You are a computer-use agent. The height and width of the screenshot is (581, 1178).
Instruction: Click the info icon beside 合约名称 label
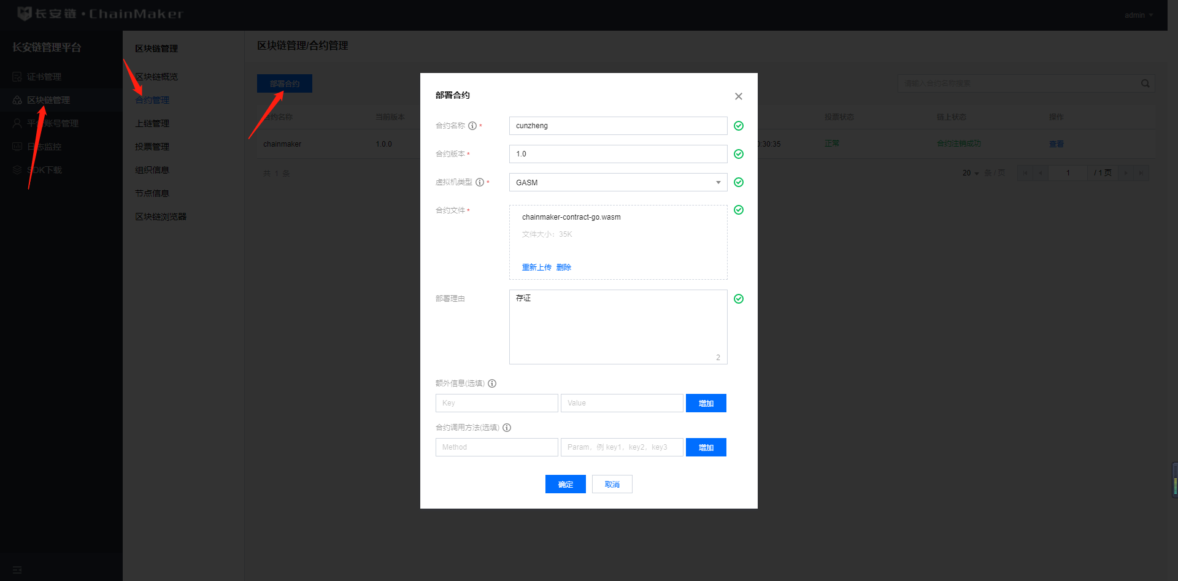tap(472, 126)
